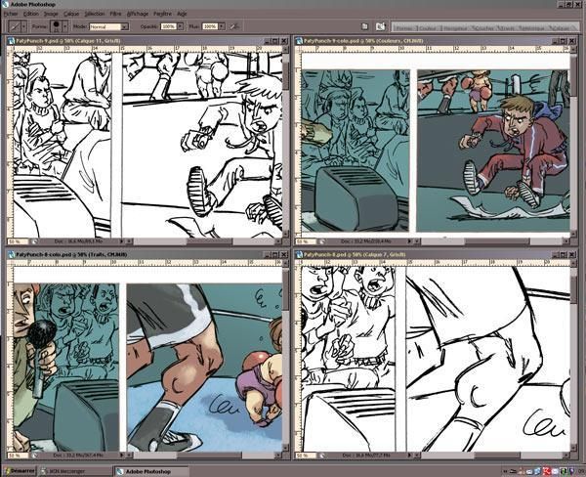Click the Photoshop application icon in title bar
The image size is (586, 477).
(5, 4)
